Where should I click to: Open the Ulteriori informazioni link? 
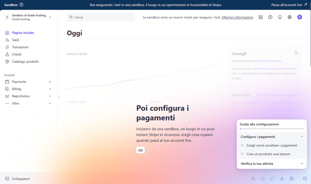tap(237, 17)
